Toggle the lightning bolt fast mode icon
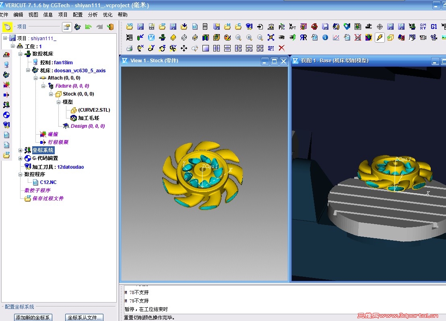446x321 pixels. [x=380, y=37]
